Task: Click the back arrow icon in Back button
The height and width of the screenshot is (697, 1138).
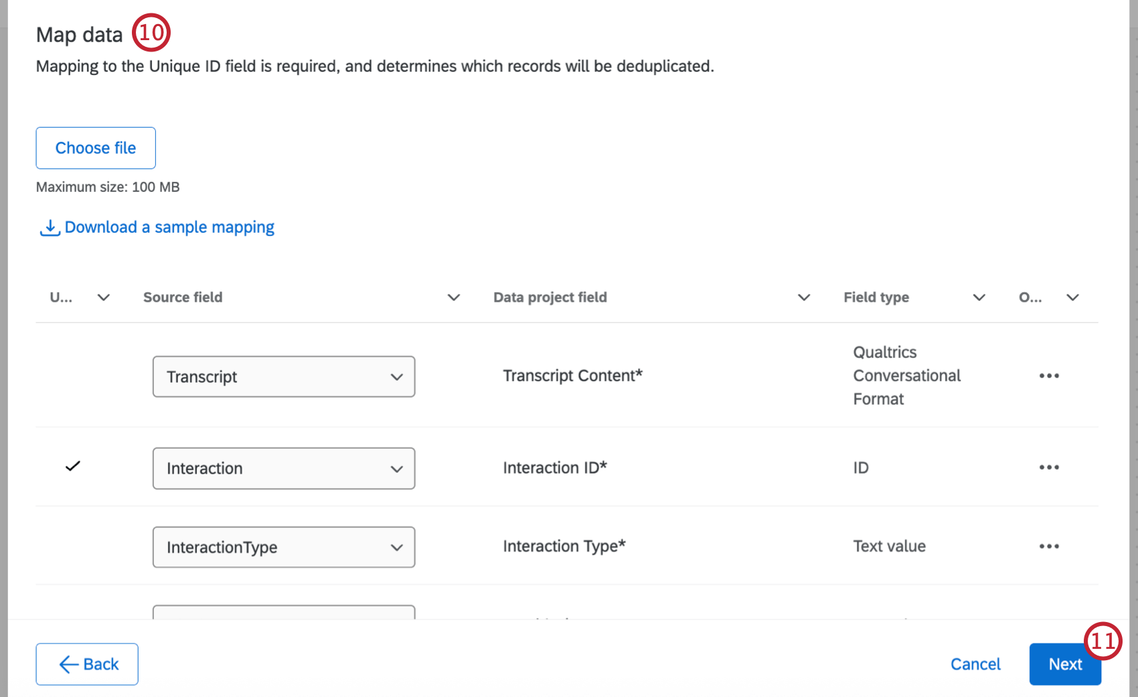Action: [x=67, y=664]
